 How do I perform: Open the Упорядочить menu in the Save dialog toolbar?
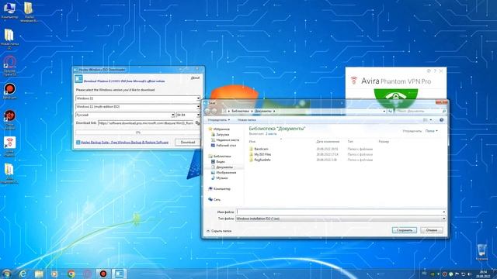pos(219,120)
